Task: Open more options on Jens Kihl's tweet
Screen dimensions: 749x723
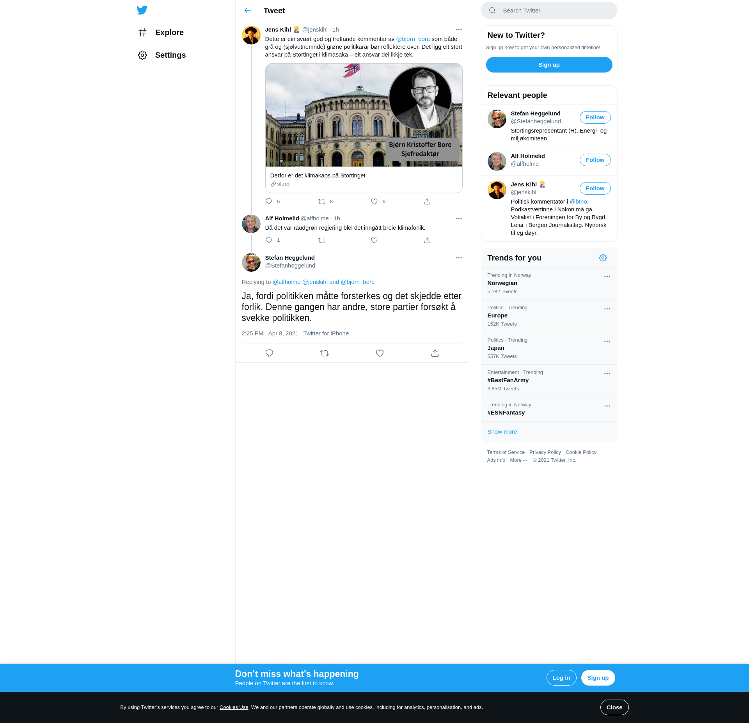Action: coord(459,30)
